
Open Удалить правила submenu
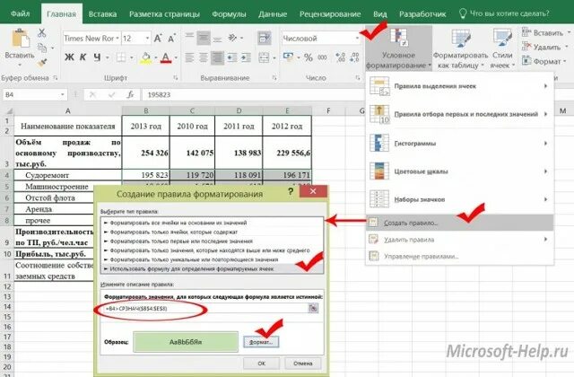(460, 240)
